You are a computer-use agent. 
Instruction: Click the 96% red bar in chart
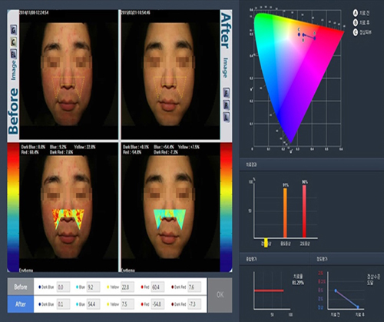coord(304,211)
